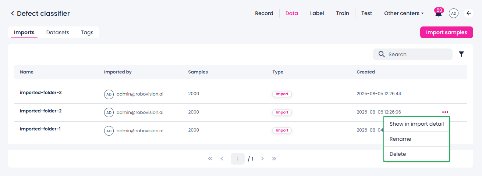Jump to first page of imports
Screen dimensions: 482x176
(210, 159)
